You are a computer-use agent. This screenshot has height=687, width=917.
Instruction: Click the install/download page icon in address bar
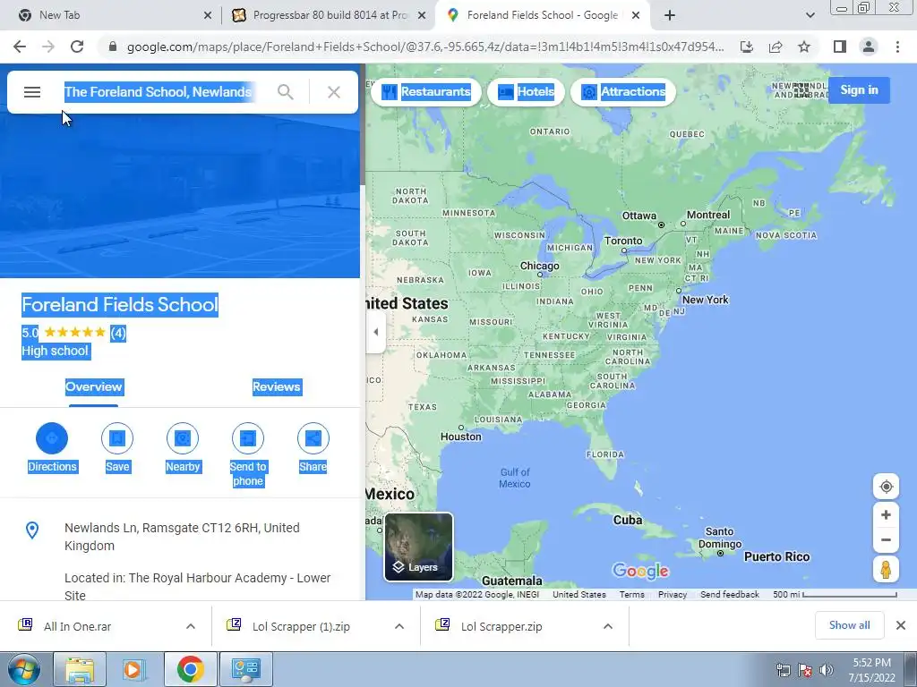click(x=747, y=47)
